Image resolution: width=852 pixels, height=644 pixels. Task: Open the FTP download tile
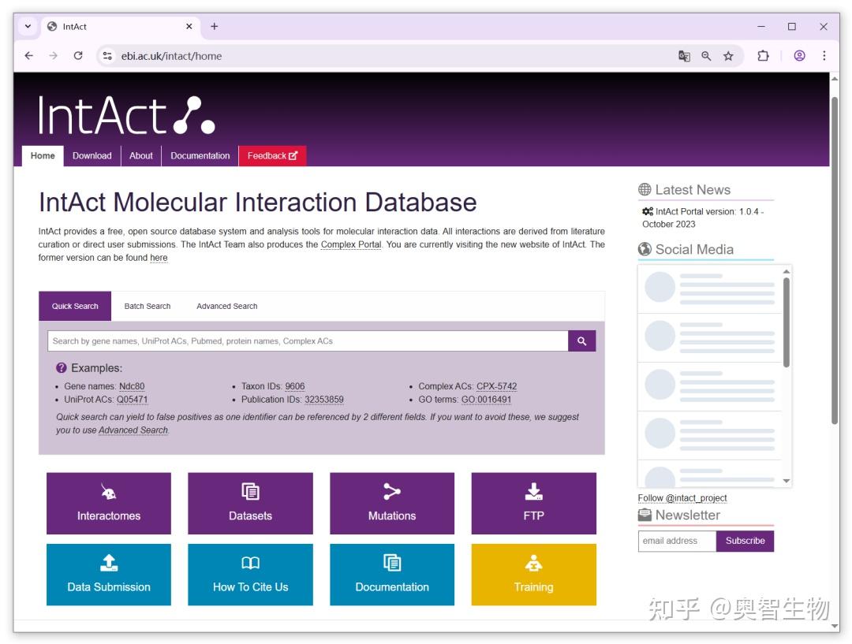(x=533, y=504)
